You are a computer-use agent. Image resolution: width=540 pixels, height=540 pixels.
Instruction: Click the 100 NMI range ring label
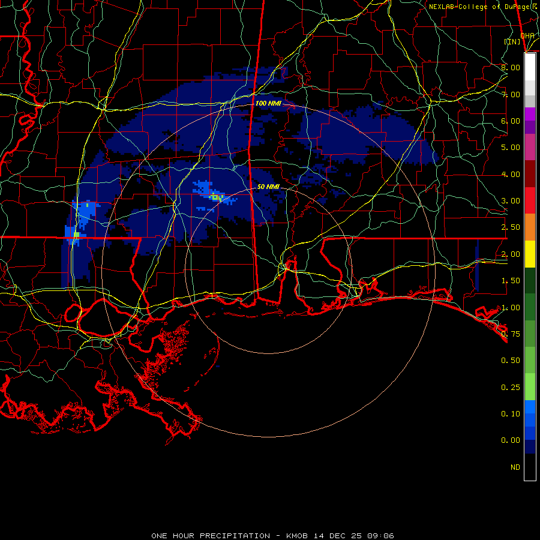tap(268, 103)
